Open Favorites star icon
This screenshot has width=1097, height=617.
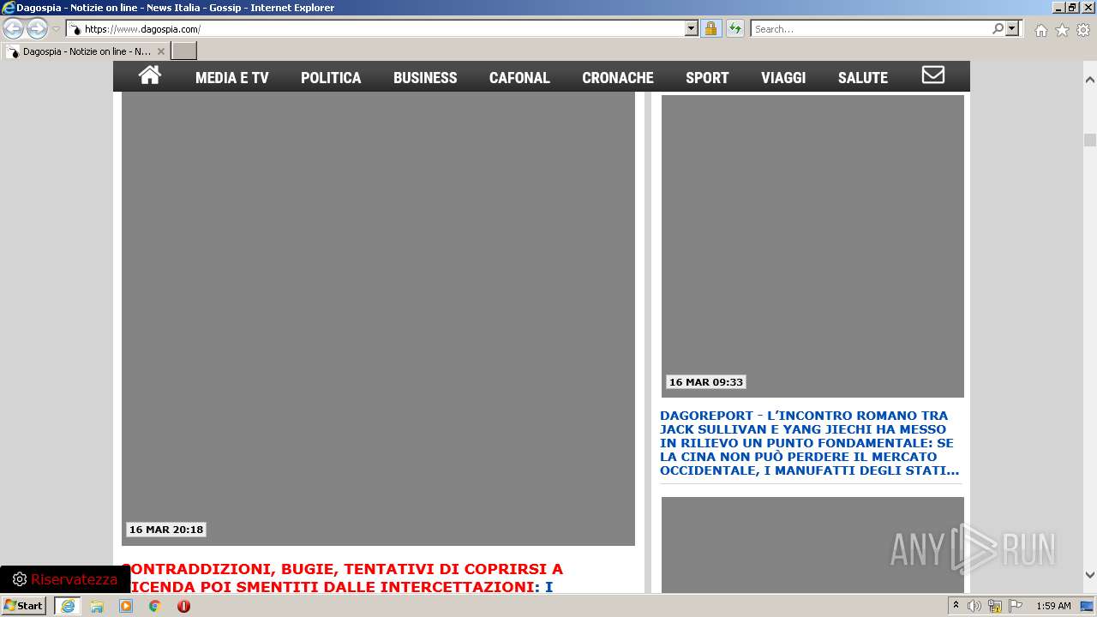[1062, 30]
